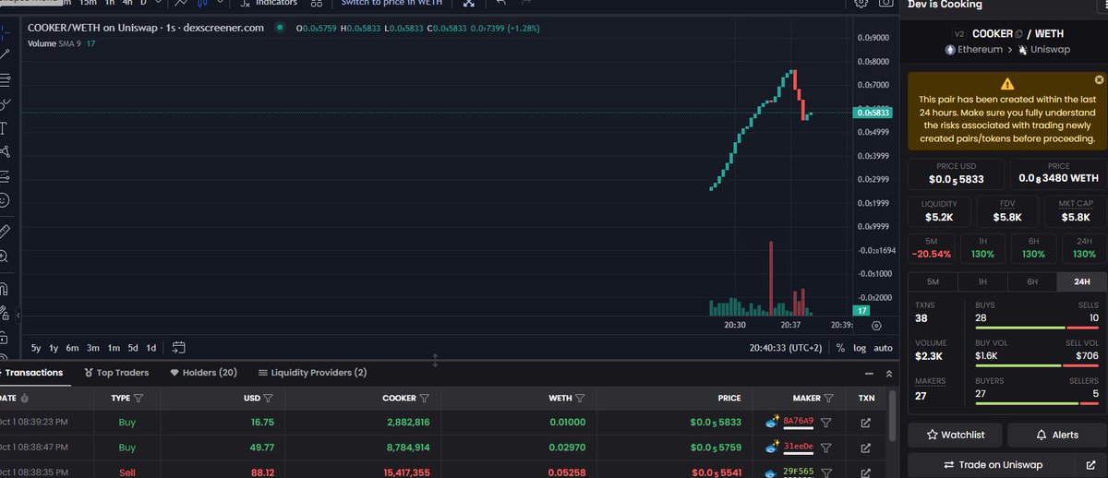Toggle log scale on chart
The image size is (1108, 478).
860,348
